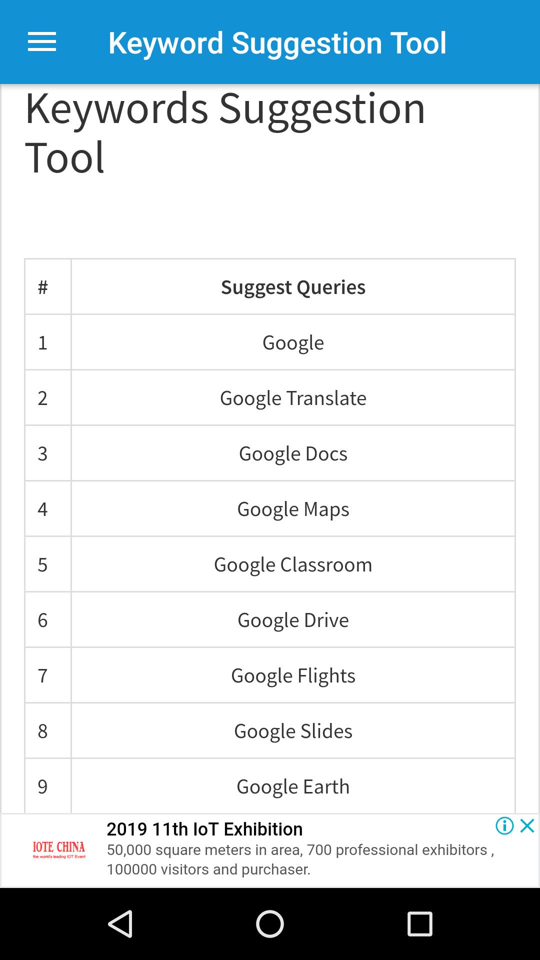540x960 pixels.
Task: Select the Google Slides suggestion
Action: point(293,731)
